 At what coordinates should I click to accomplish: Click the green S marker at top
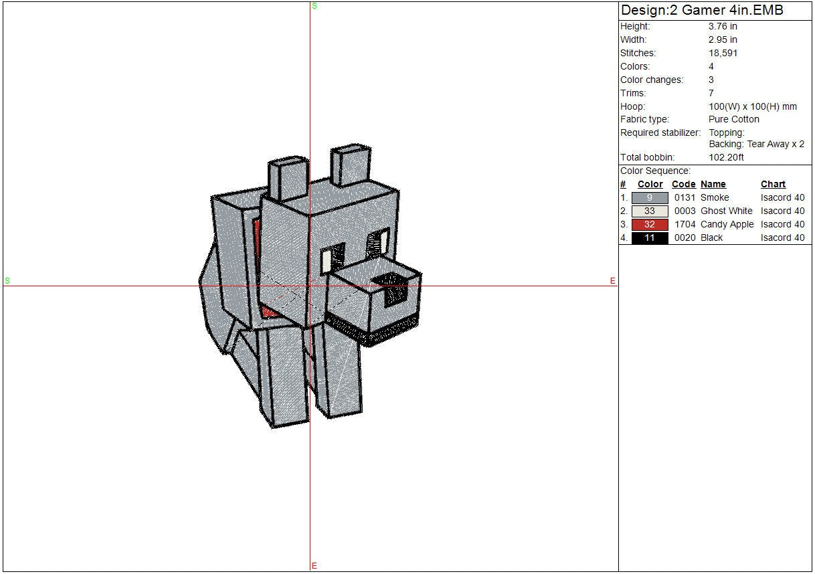coord(314,6)
